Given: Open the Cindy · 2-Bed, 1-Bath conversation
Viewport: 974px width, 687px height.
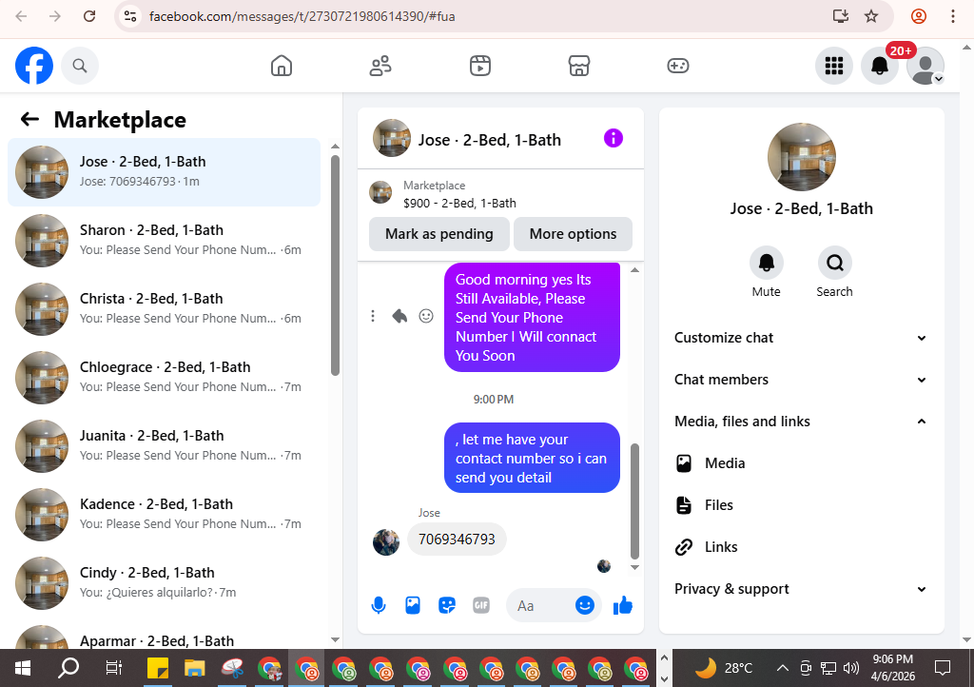Looking at the screenshot, I should pyautogui.click(x=164, y=582).
